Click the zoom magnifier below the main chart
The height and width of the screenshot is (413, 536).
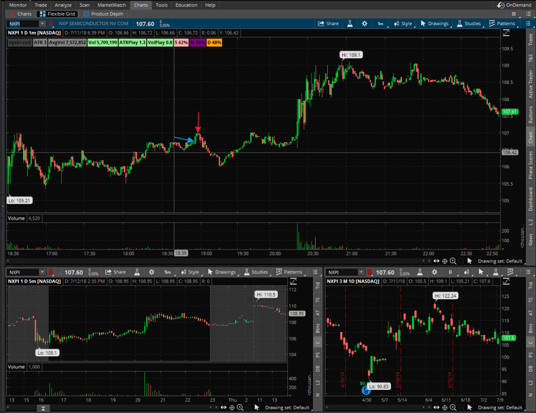tap(453, 260)
